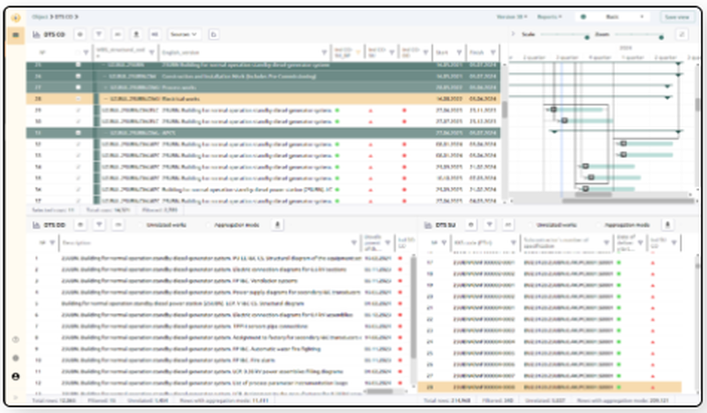Click the help icon in the left sidebar

point(16,340)
